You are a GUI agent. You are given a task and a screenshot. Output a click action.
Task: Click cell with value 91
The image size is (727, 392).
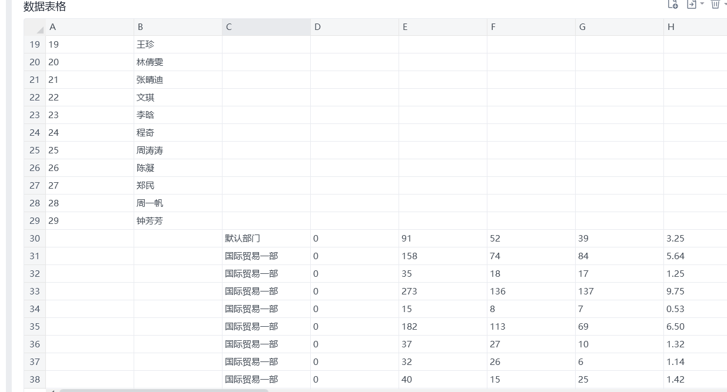pos(443,239)
